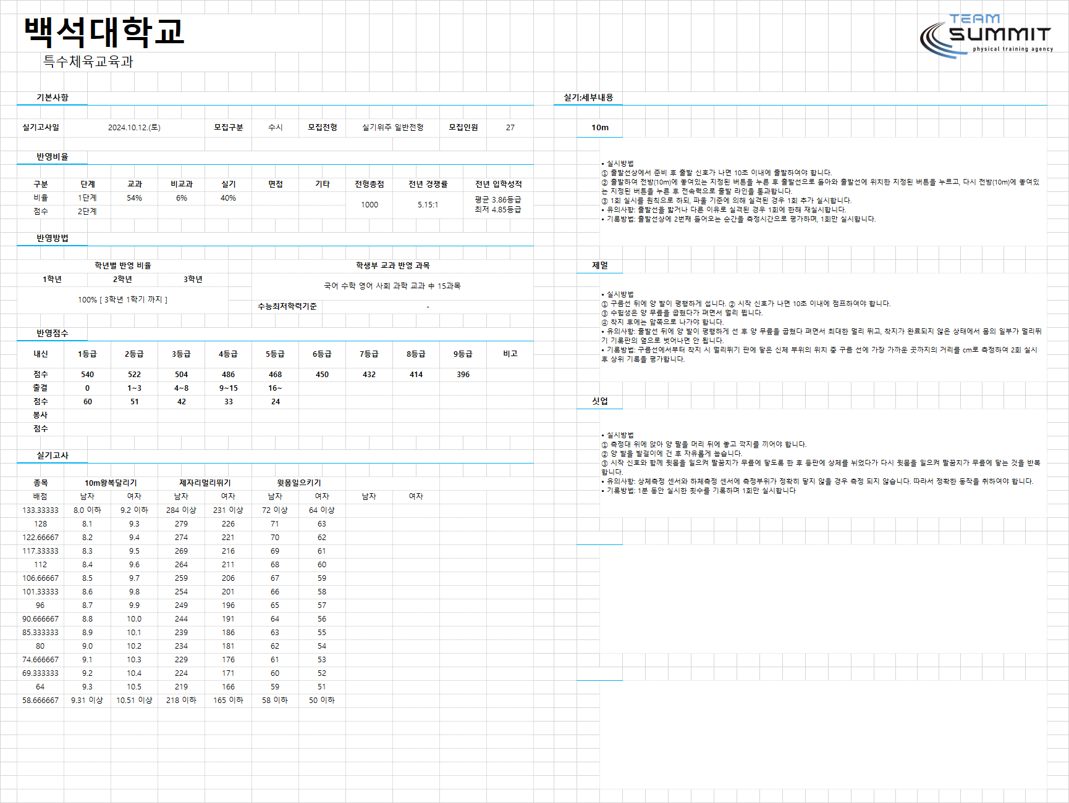Click the 모집인원 value 27

point(510,128)
